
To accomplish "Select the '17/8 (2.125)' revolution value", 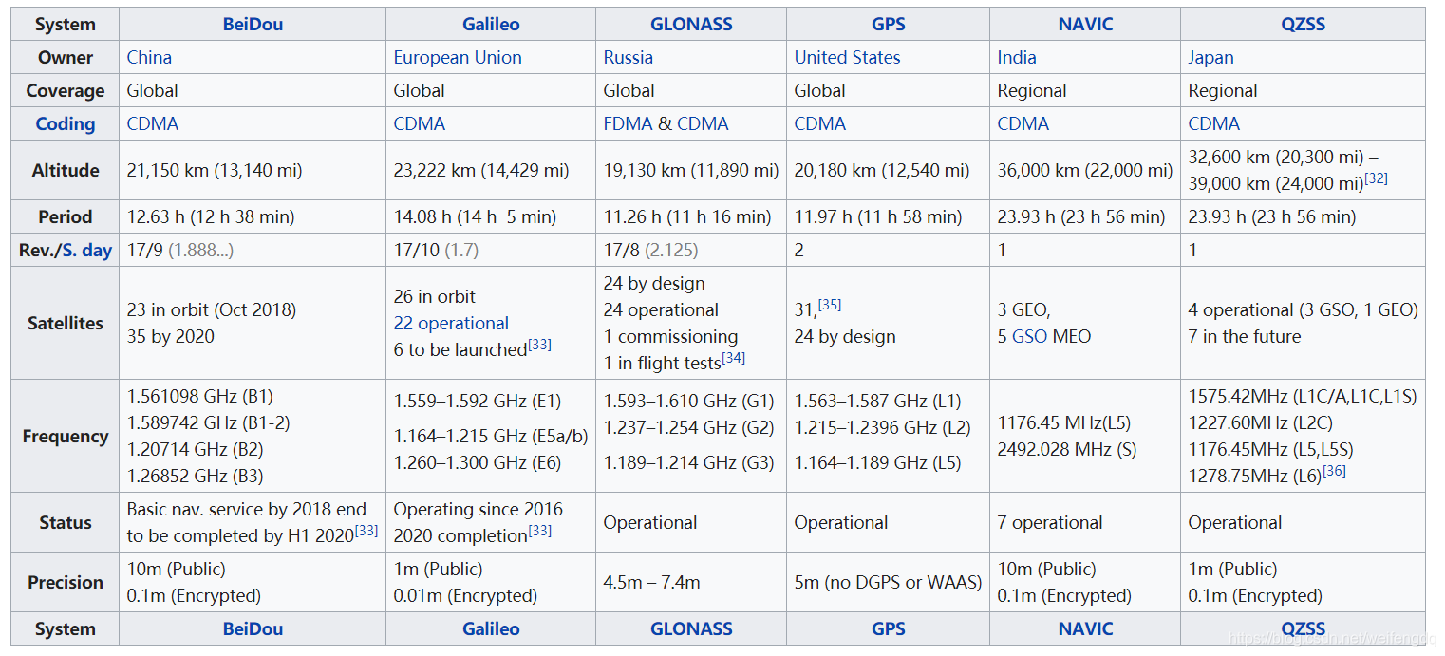I will (650, 251).
